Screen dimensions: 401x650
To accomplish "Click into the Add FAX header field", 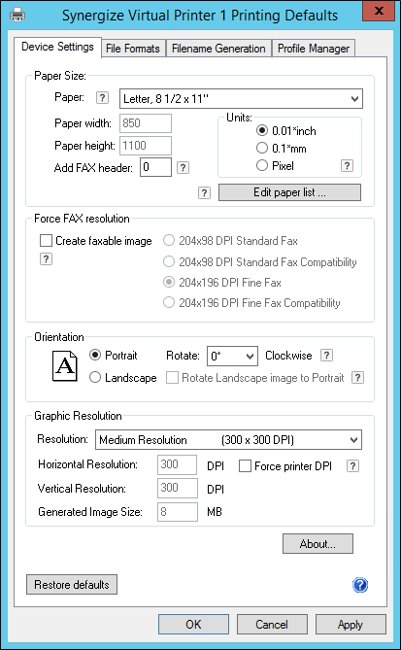I will [x=155, y=167].
